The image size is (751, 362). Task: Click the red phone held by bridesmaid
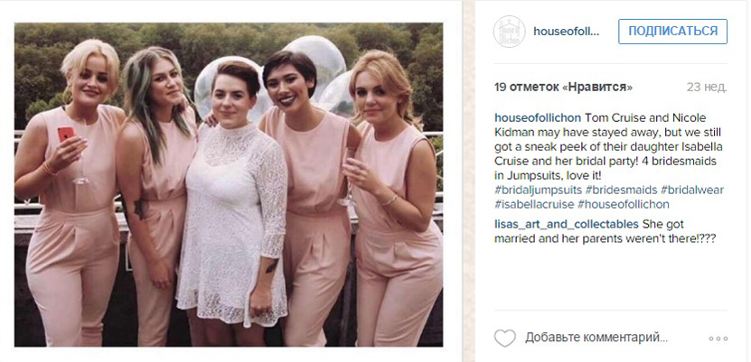(x=66, y=134)
